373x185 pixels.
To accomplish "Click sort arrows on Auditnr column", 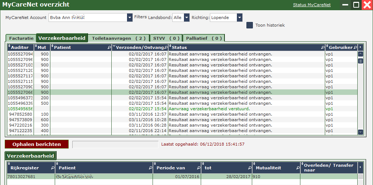I will coord(9,47).
